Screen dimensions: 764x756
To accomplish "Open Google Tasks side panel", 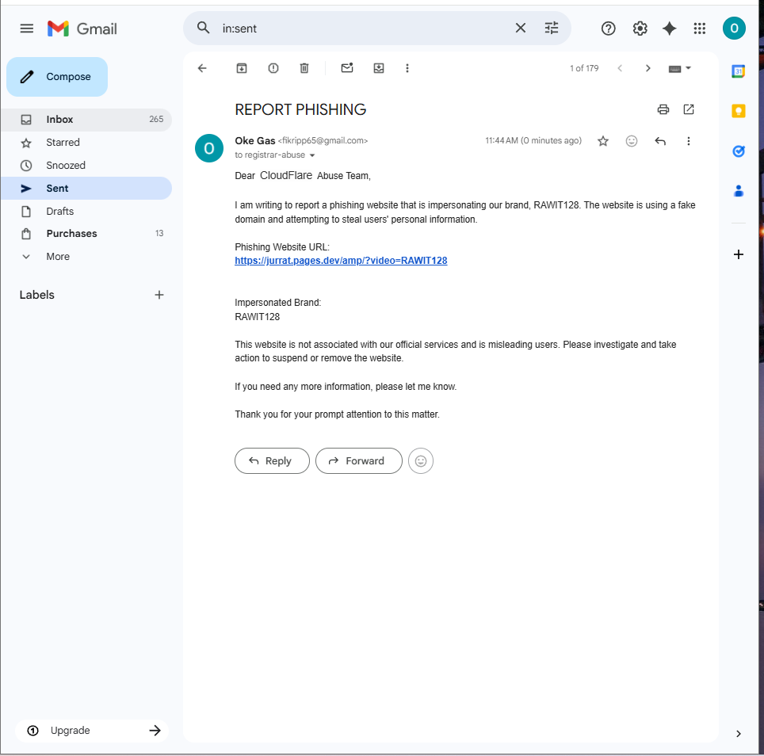I will [739, 151].
